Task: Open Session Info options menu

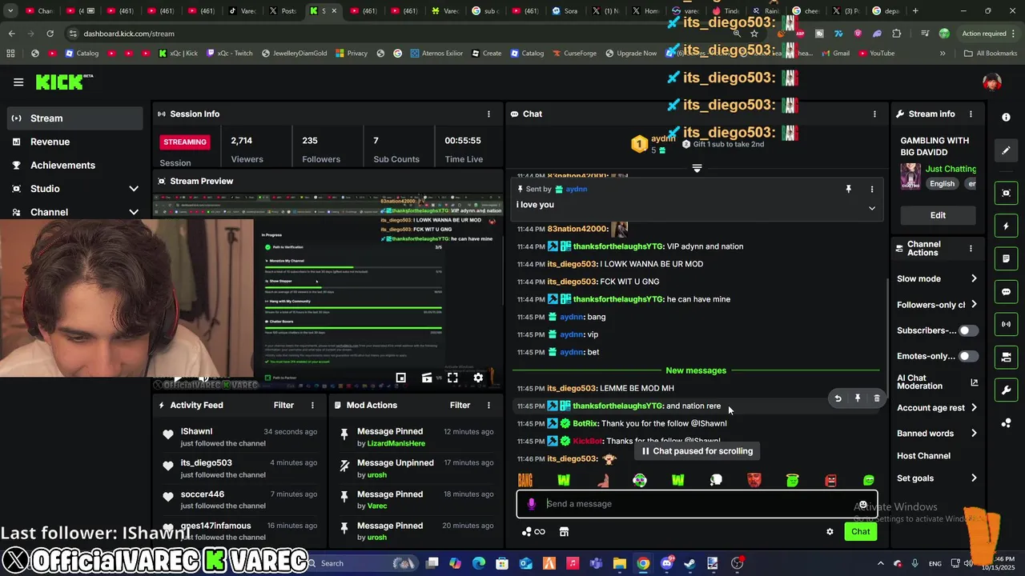Action: coord(488,114)
